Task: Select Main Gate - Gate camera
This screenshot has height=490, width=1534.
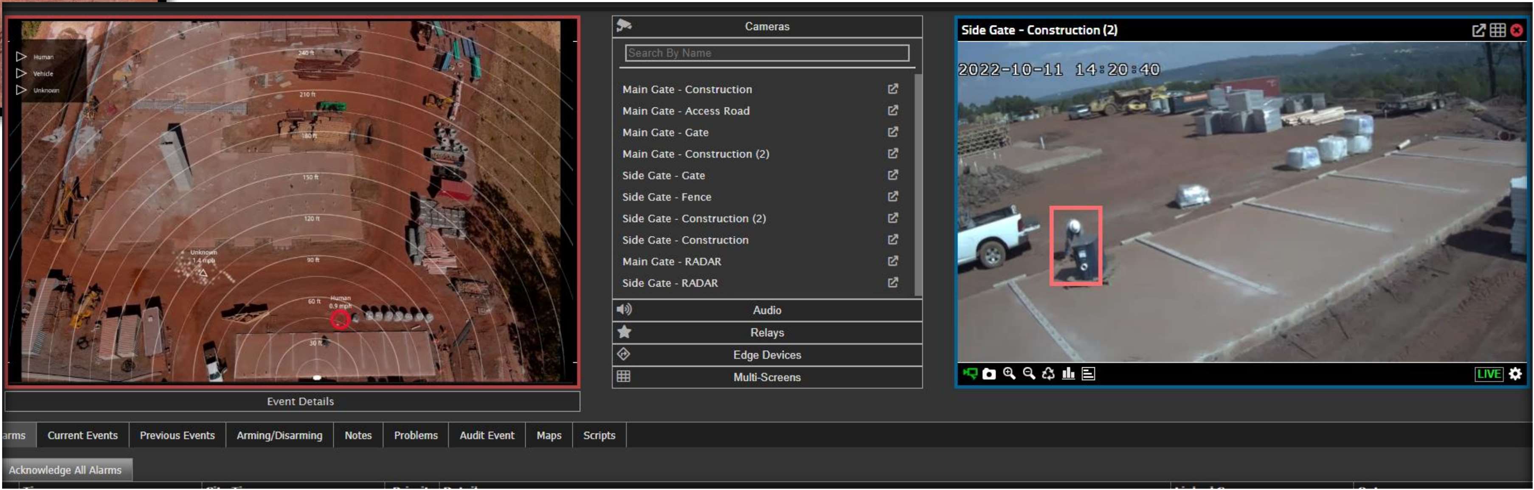Action: coord(666,132)
